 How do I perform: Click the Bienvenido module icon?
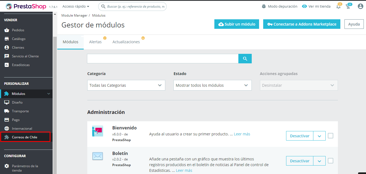pos(97,131)
